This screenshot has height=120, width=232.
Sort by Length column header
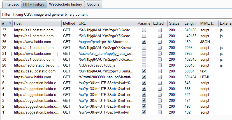tap(191, 23)
